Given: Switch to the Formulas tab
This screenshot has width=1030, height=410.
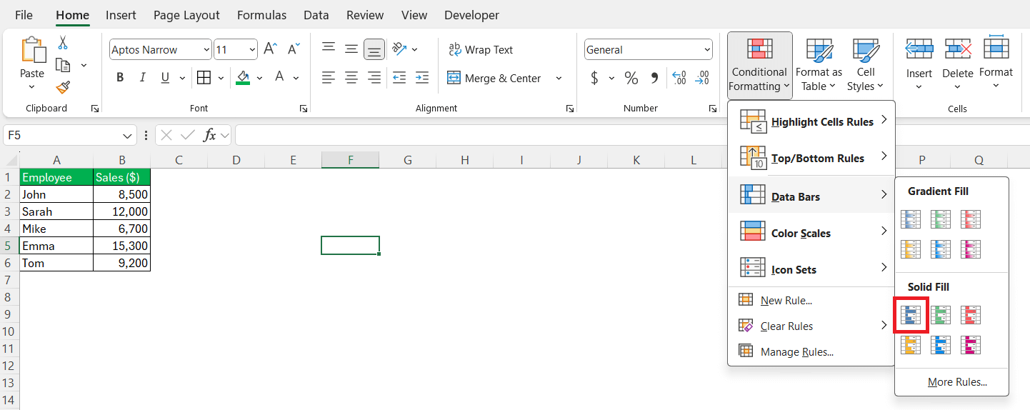Looking at the screenshot, I should coord(261,15).
